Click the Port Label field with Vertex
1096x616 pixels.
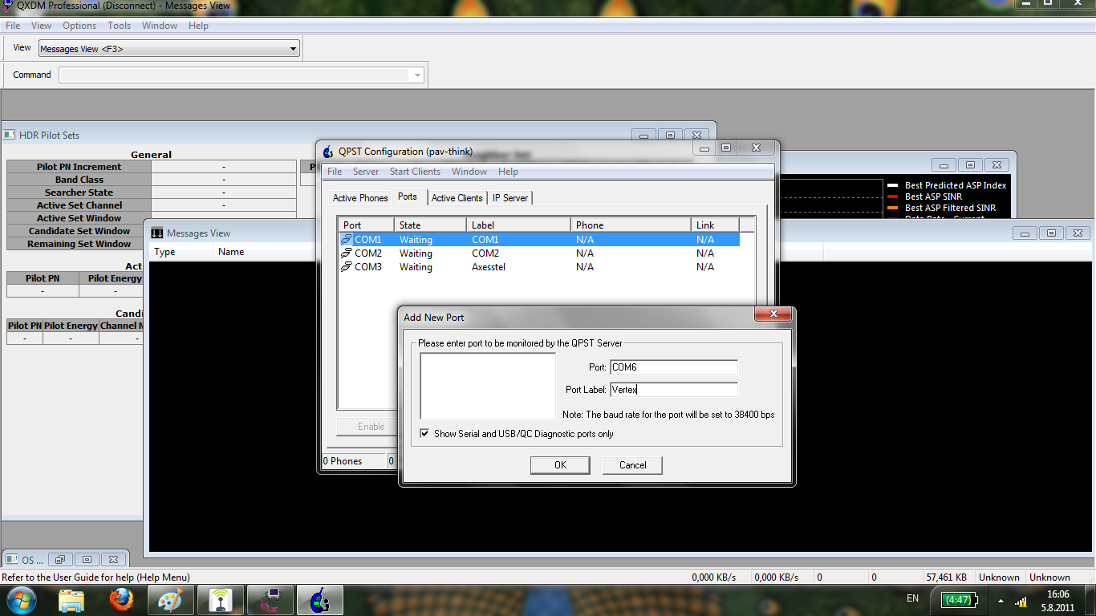pyautogui.click(x=673, y=390)
